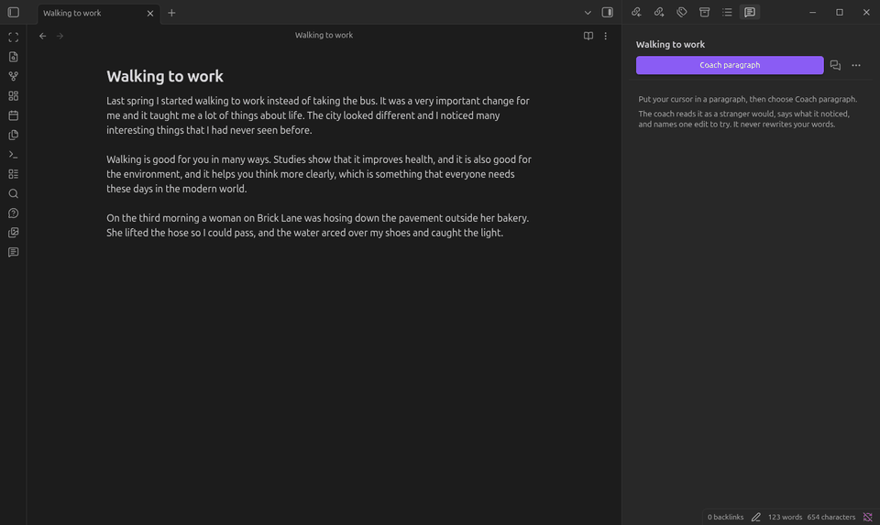Open today's daily note calendar icon
Screen dimensions: 880x525
14,115
